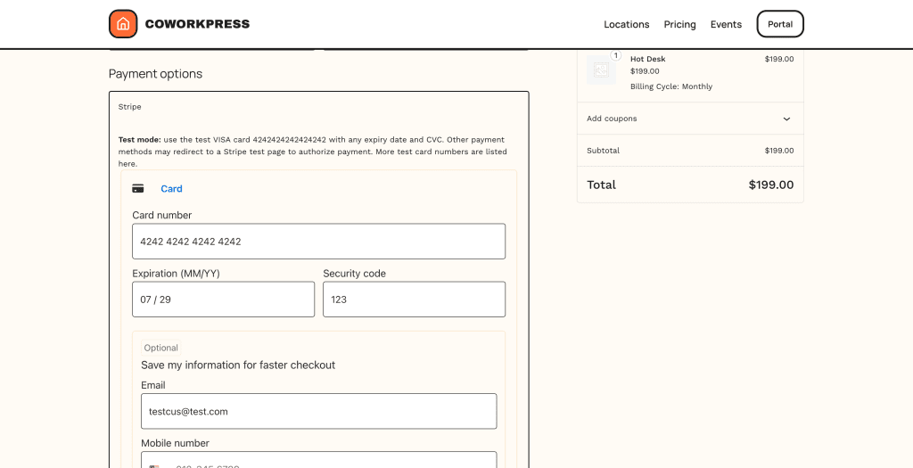Click the Subtotal label
913x468 pixels.
(604, 151)
